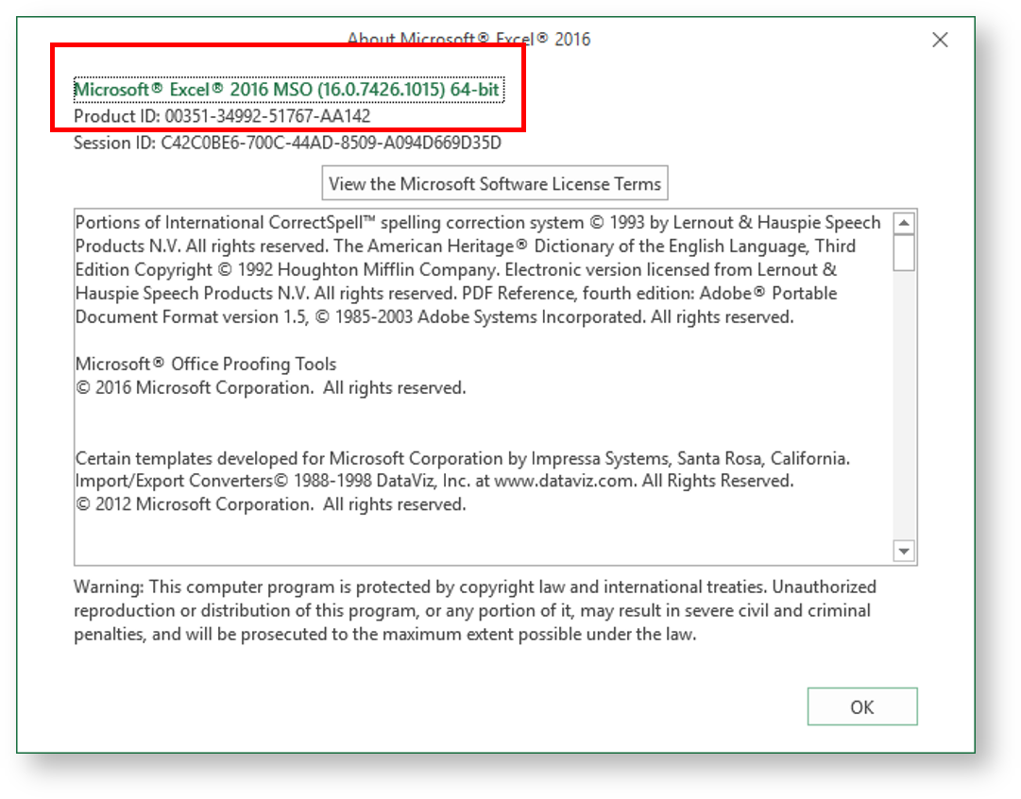Image resolution: width=1021 pixels, height=799 pixels.
Task: Click the Microsoft Office Proofing Tools line
Action: tap(206, 364)
